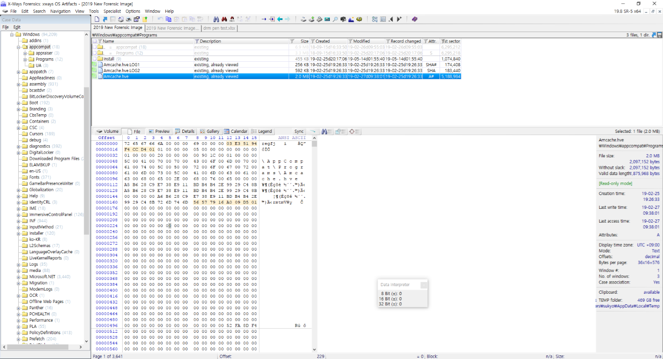Expand the Programs folder in tree
663x359 pixels.
(x=25, y=59)
